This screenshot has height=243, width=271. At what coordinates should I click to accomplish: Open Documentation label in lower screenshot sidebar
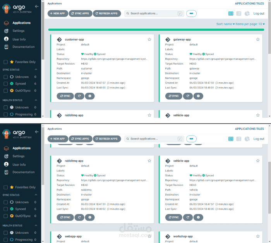point(24,172)
